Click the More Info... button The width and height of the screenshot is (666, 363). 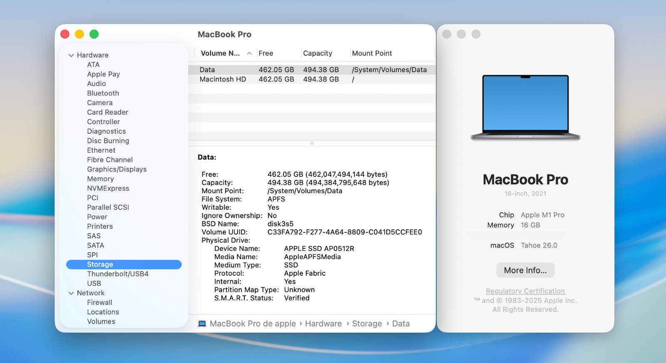tap(525, 270)
